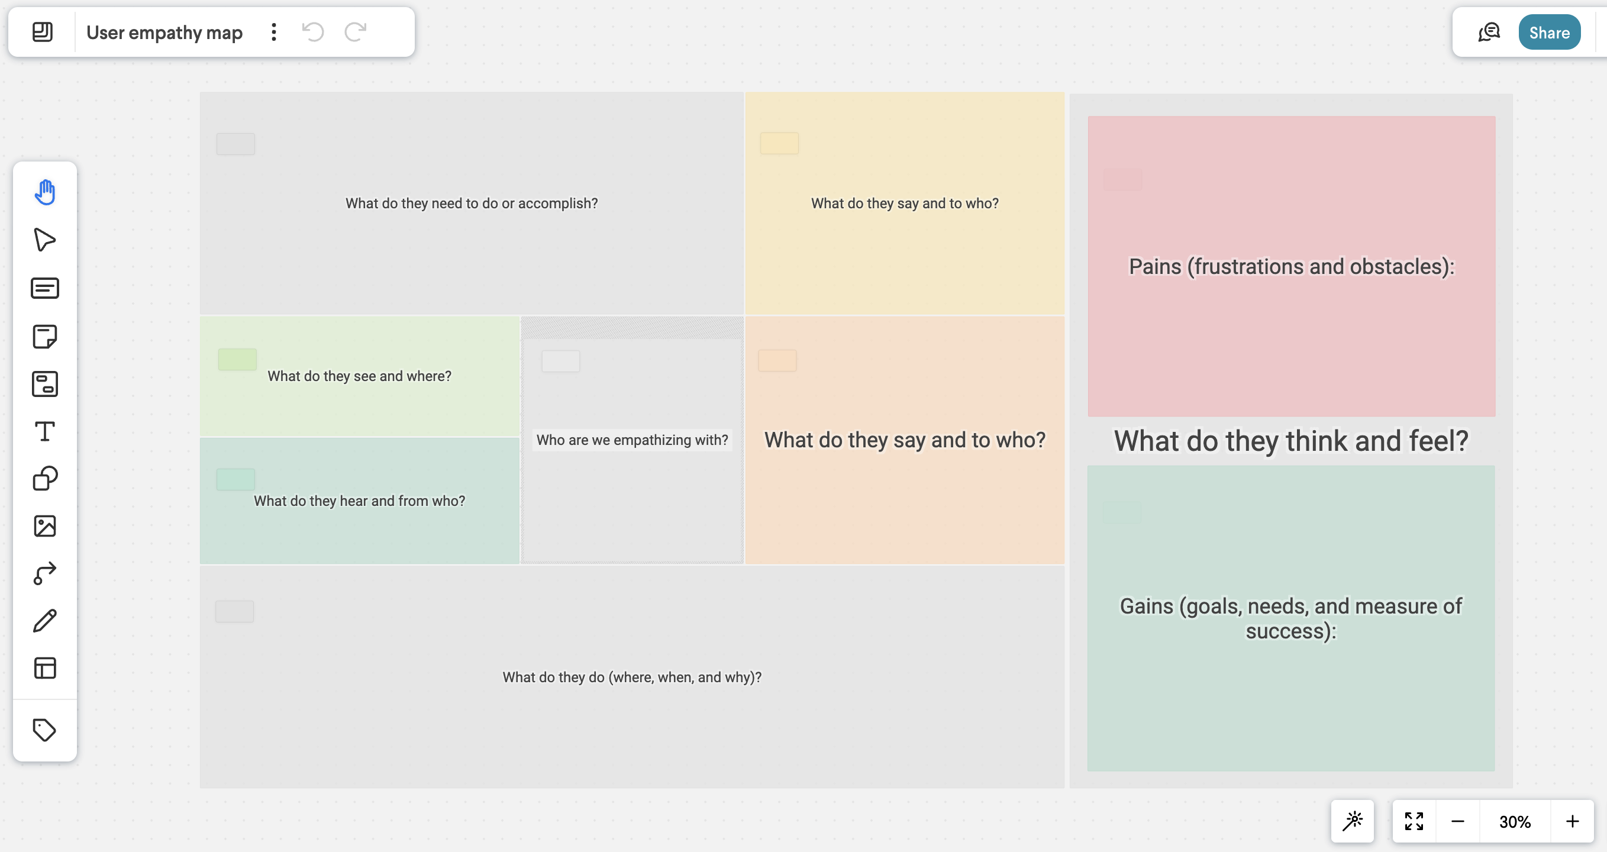Zoom in with the plus button
The height and width of the screenshot is (852, 1607).
point(1572,821)
